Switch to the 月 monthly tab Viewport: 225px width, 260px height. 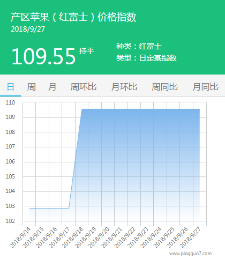[52, 87]
